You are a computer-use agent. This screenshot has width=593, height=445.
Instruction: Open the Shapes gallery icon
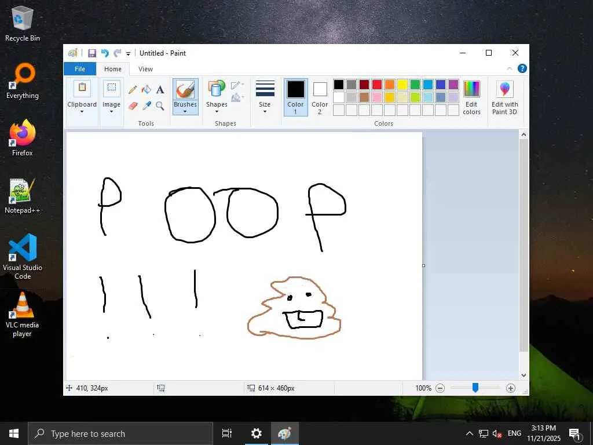[217, 89]
